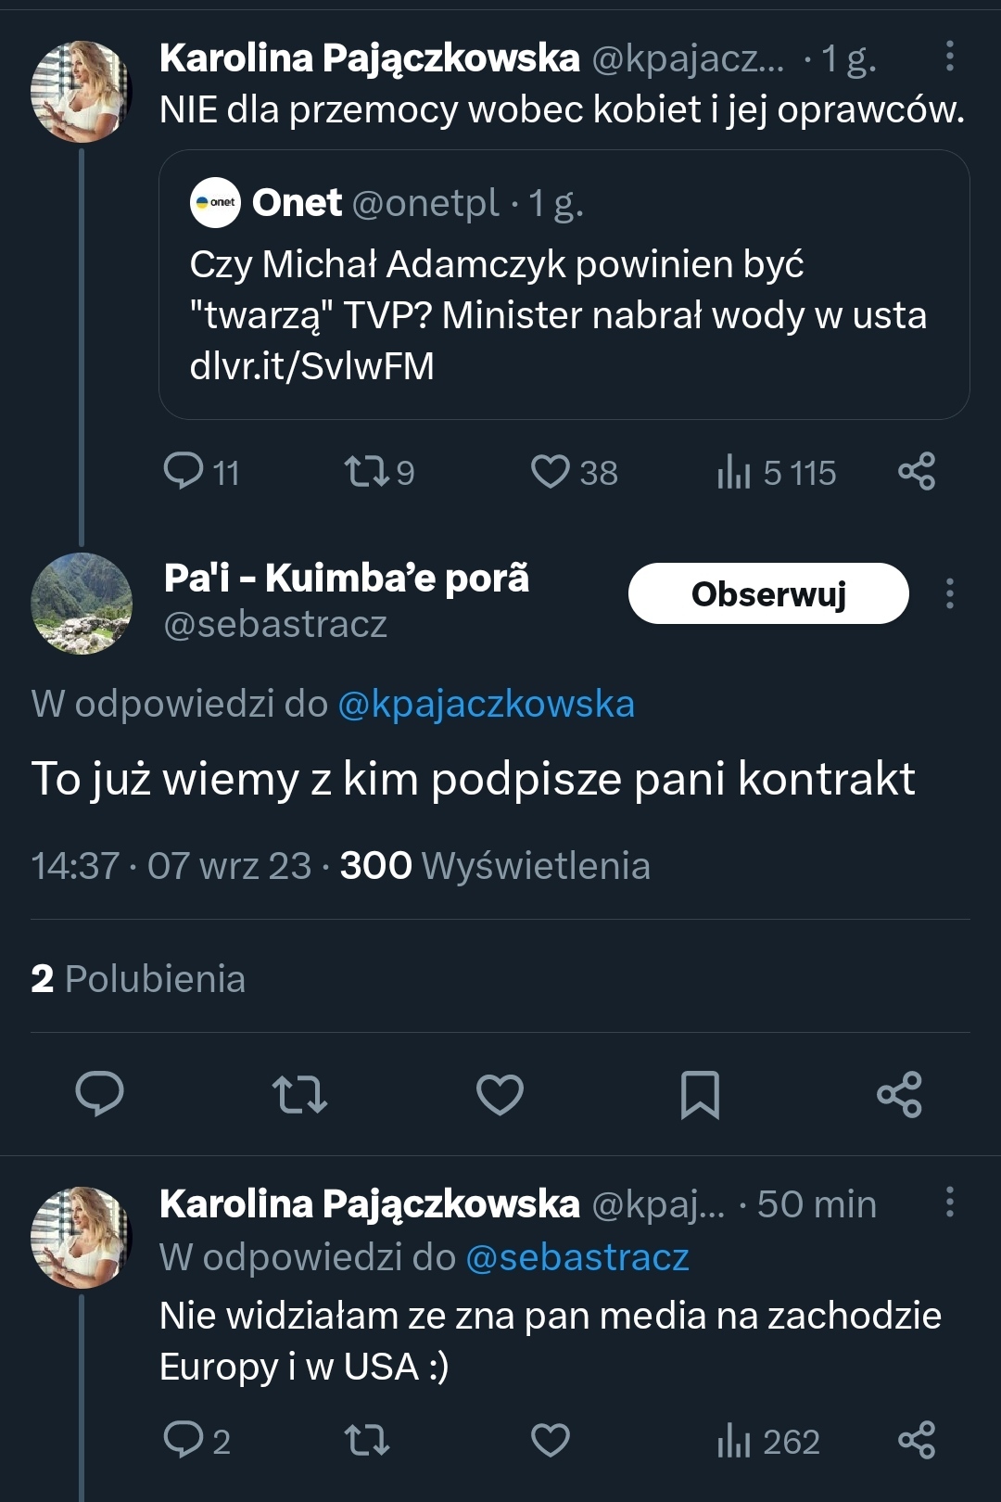The height and width of the screenshot is (1502, 1001).
Task: Open Pa'i - Kuimba'e porã profile picture
Action: (x=82, y=603)
